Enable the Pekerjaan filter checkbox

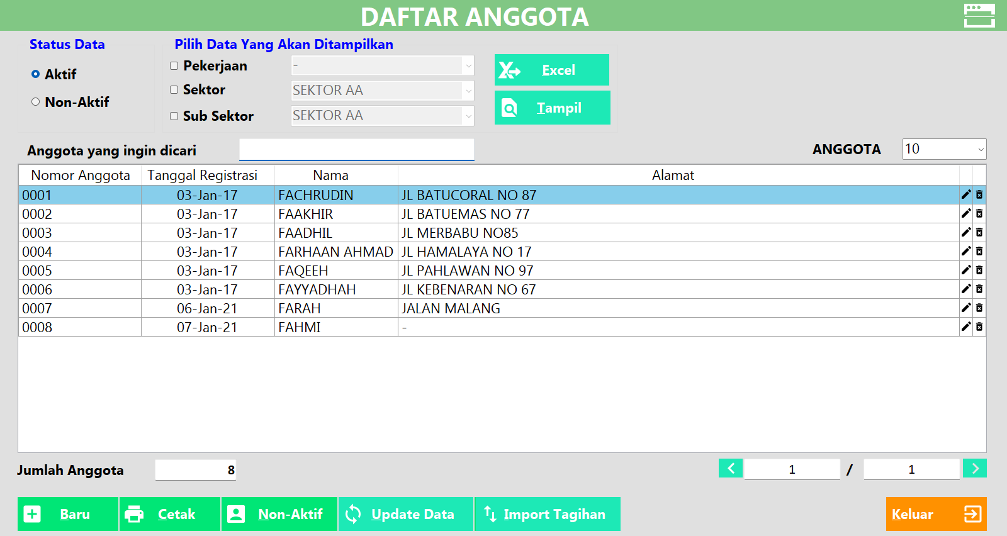[x=174, y=66]
